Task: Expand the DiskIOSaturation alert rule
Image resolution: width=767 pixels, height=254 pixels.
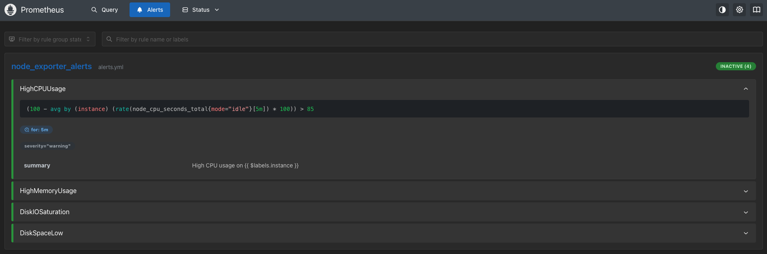Action: coord(745,212)
